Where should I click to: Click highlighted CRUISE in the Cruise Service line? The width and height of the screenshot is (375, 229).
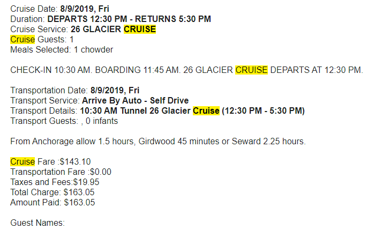point(140,29)
